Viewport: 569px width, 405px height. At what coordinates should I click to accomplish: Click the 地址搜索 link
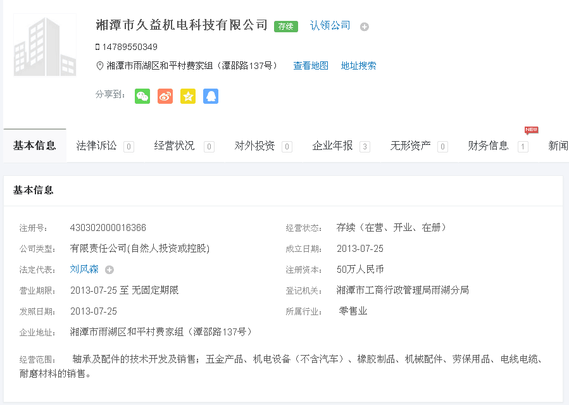pos(359,66)
